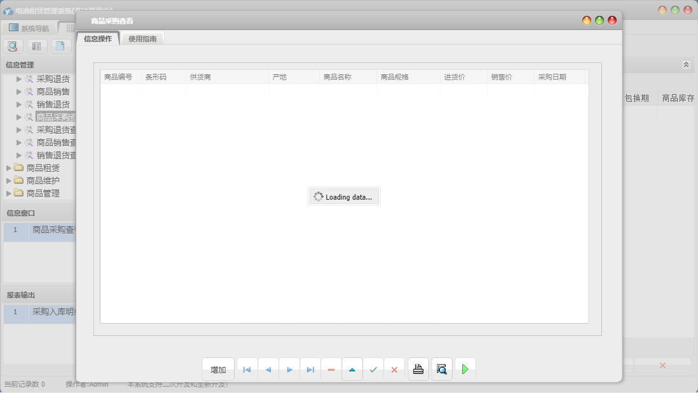Click the green checkmark save icon
Viewport: 698px width, 393px height.
pos(373,369)
